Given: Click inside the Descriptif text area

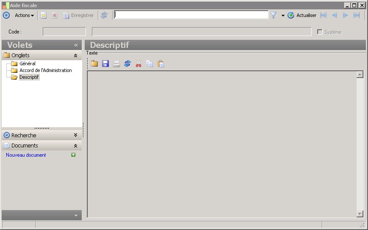Looking at the screenshot, I should pos(222,144).
